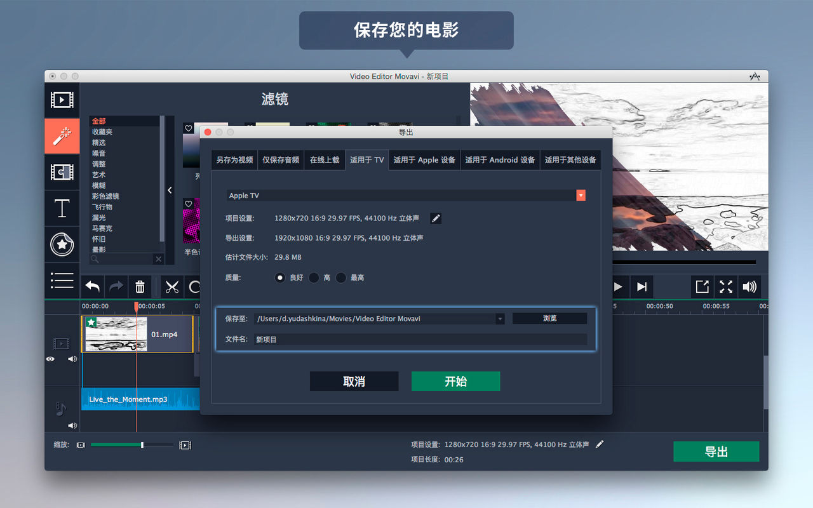The width and height of the screenshot is (813, 508).
Task: Play the preview video
Action: [617, 287]
